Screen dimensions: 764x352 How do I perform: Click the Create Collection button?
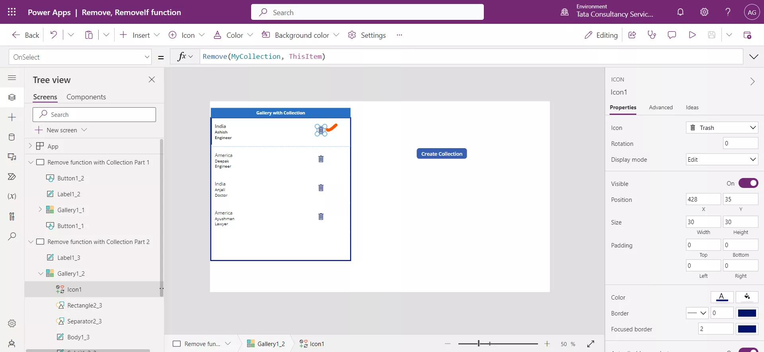[442, 154]
